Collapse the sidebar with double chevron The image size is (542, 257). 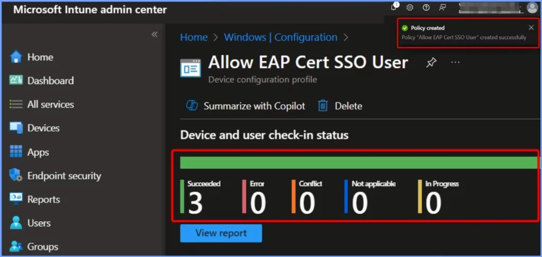155,34
